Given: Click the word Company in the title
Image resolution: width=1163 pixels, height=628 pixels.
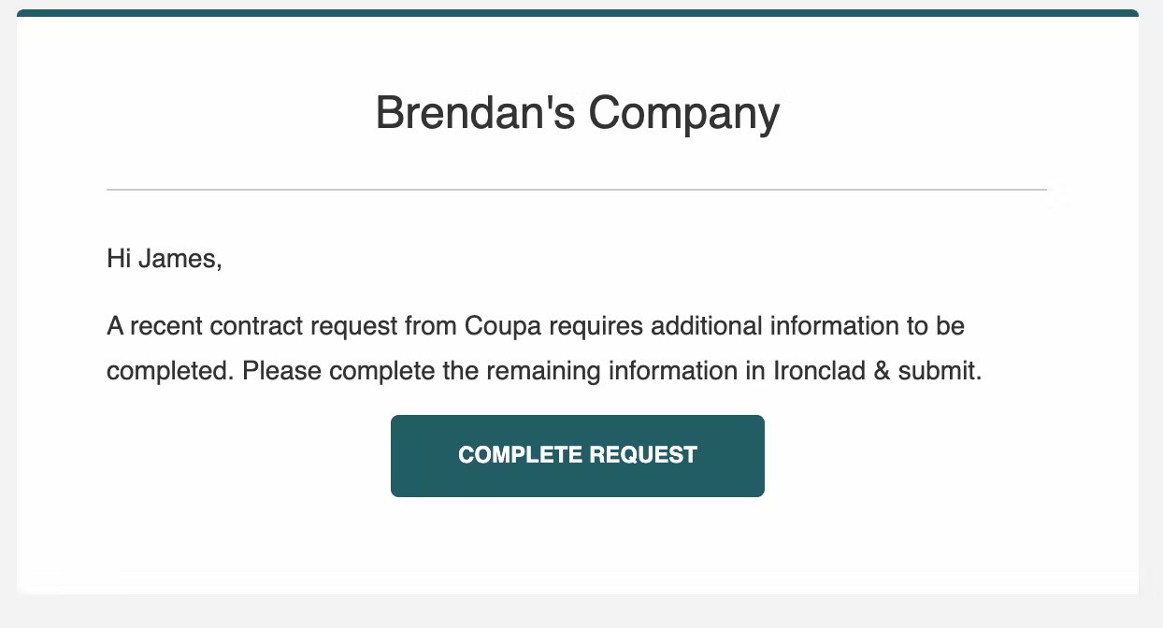Looking at the screenshot, I should pos(684,115).
